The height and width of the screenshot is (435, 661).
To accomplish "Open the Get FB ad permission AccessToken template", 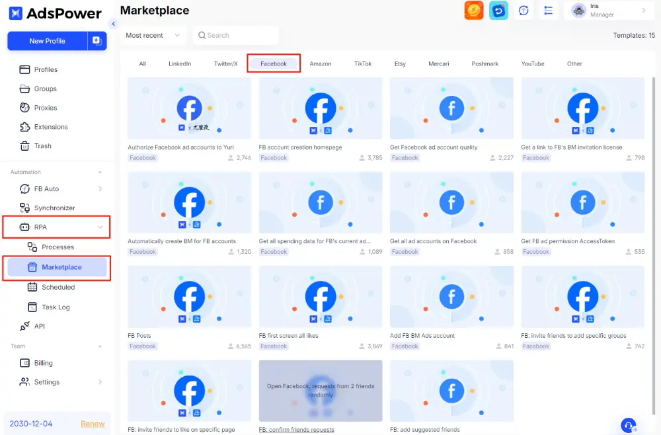I will click(x=582, y=202).
